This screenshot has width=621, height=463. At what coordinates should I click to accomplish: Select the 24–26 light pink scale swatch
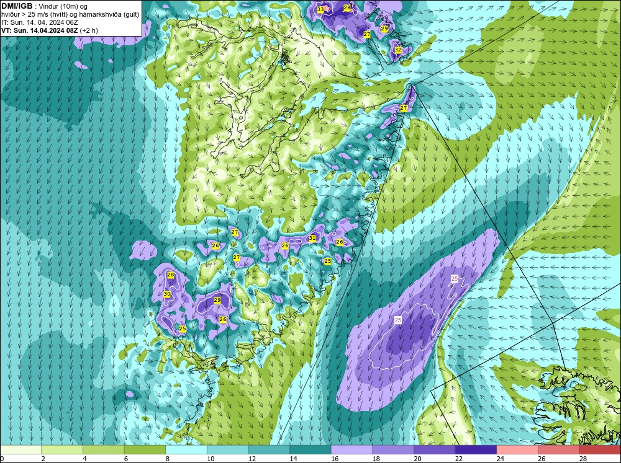click(517, 449)
